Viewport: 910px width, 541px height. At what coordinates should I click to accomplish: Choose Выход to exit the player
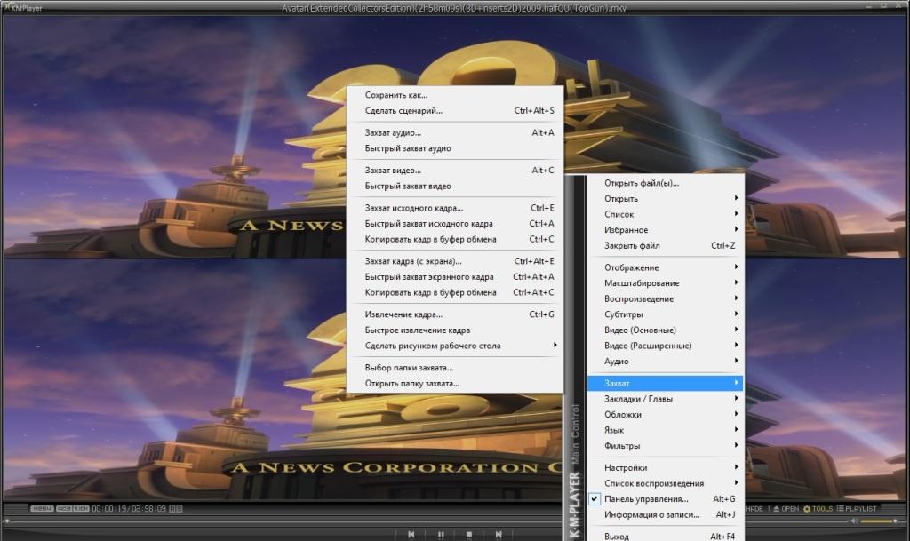click(x=617, y=537)
